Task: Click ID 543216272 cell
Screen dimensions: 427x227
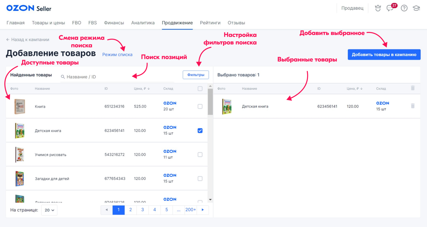Action: [x=114, y=154]
